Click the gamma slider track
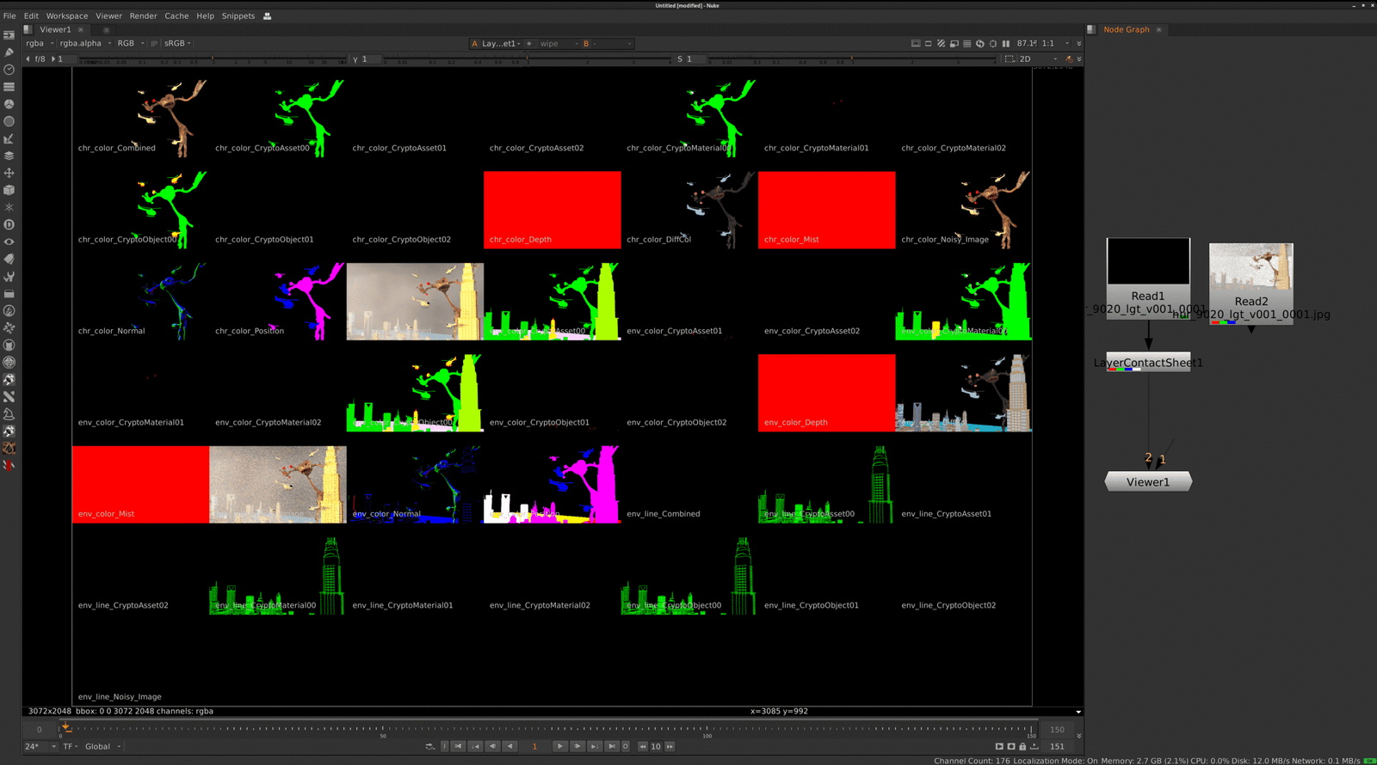Viewport: 1377px width, 765px height. 525,59
